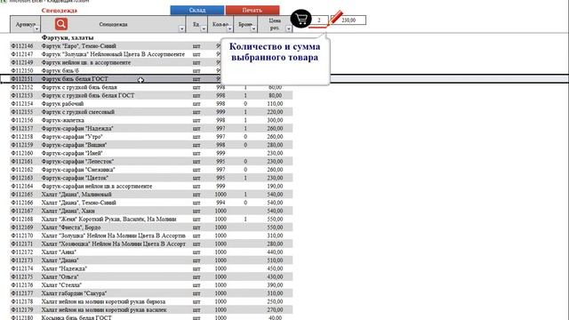The image size is (569, 320).
Task: Open the black shopping cart icon
Action: (301, 19)
